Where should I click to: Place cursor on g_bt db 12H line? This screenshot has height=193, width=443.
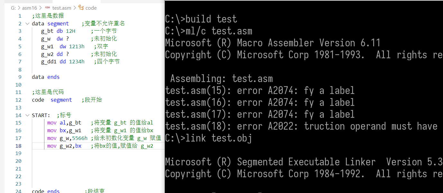click(x=58, y=31)
